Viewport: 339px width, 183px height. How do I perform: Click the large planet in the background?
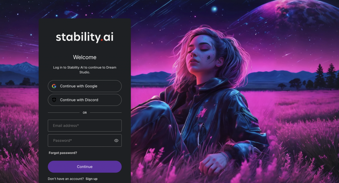click(x=298, y=15)
